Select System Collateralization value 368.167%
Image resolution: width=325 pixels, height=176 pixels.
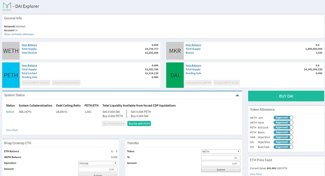coord(25,112)
